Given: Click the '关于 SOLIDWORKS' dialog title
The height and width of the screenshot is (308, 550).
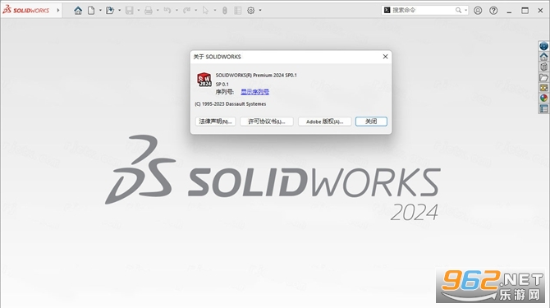Looking at the screenshot, I should point(217,57).
